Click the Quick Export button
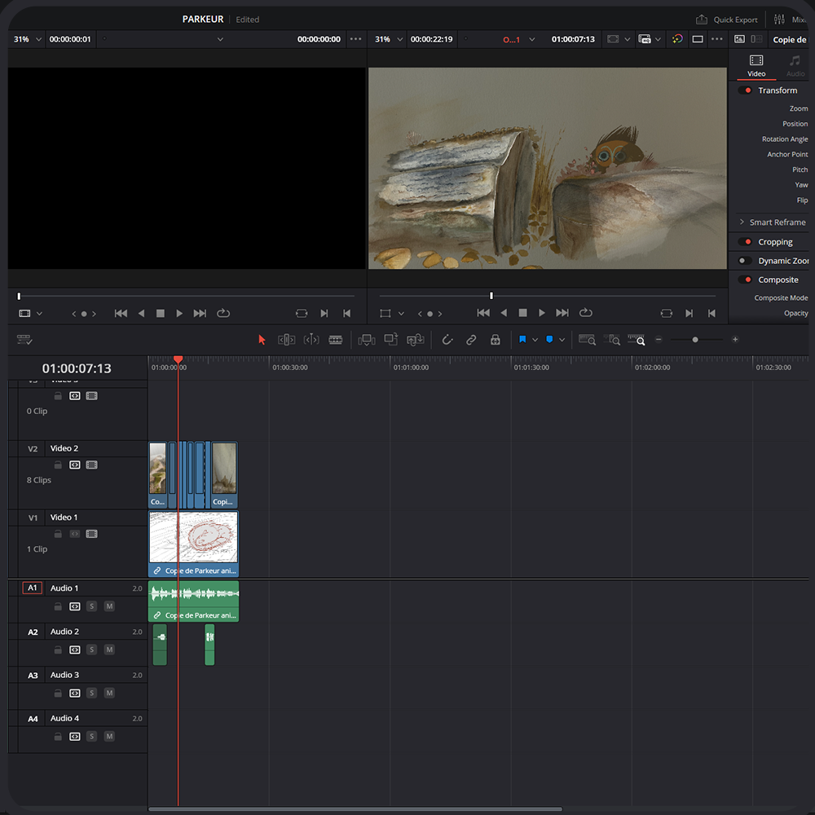 click(x=727, y=20)
